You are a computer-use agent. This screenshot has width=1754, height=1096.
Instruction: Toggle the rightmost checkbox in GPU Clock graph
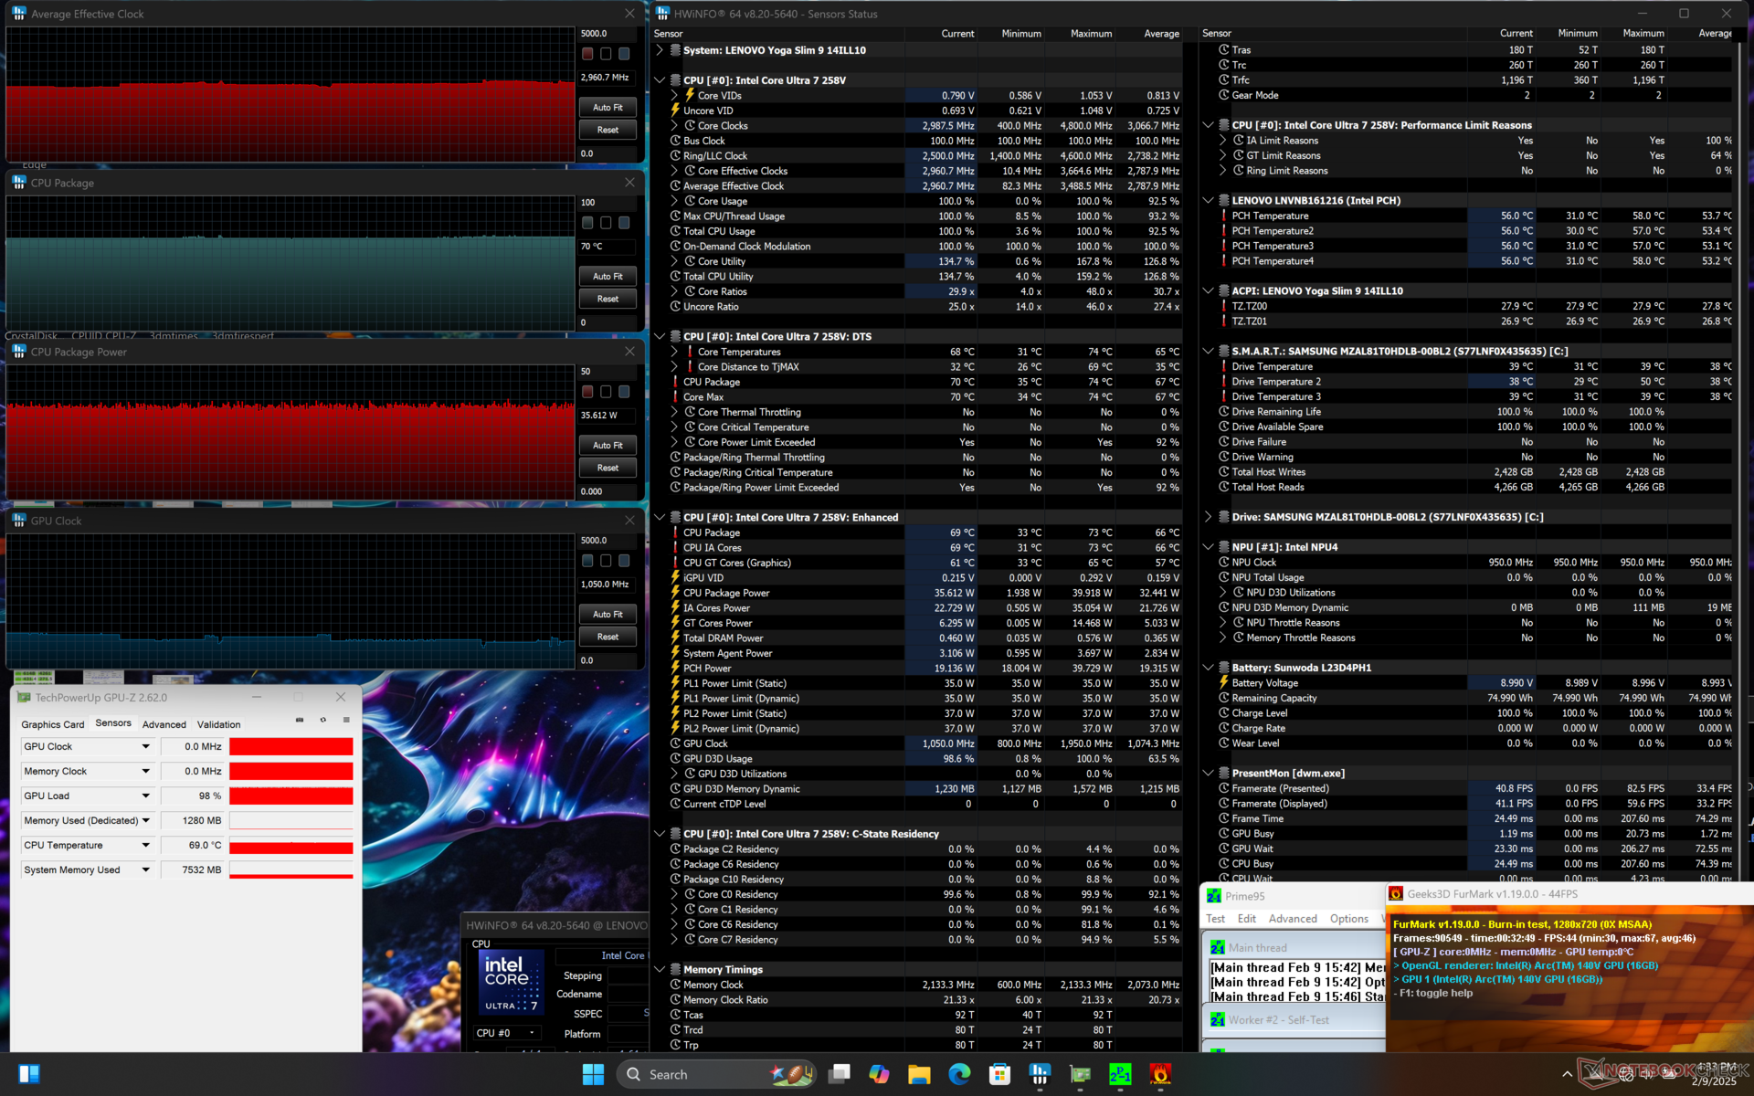point(624,561)
